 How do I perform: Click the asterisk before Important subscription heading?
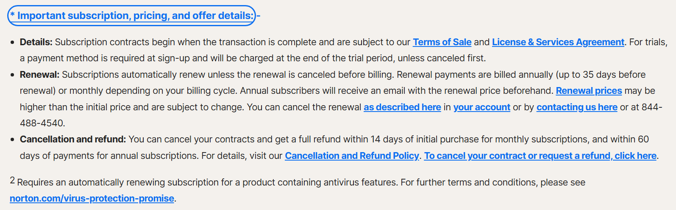pos(13,16)
